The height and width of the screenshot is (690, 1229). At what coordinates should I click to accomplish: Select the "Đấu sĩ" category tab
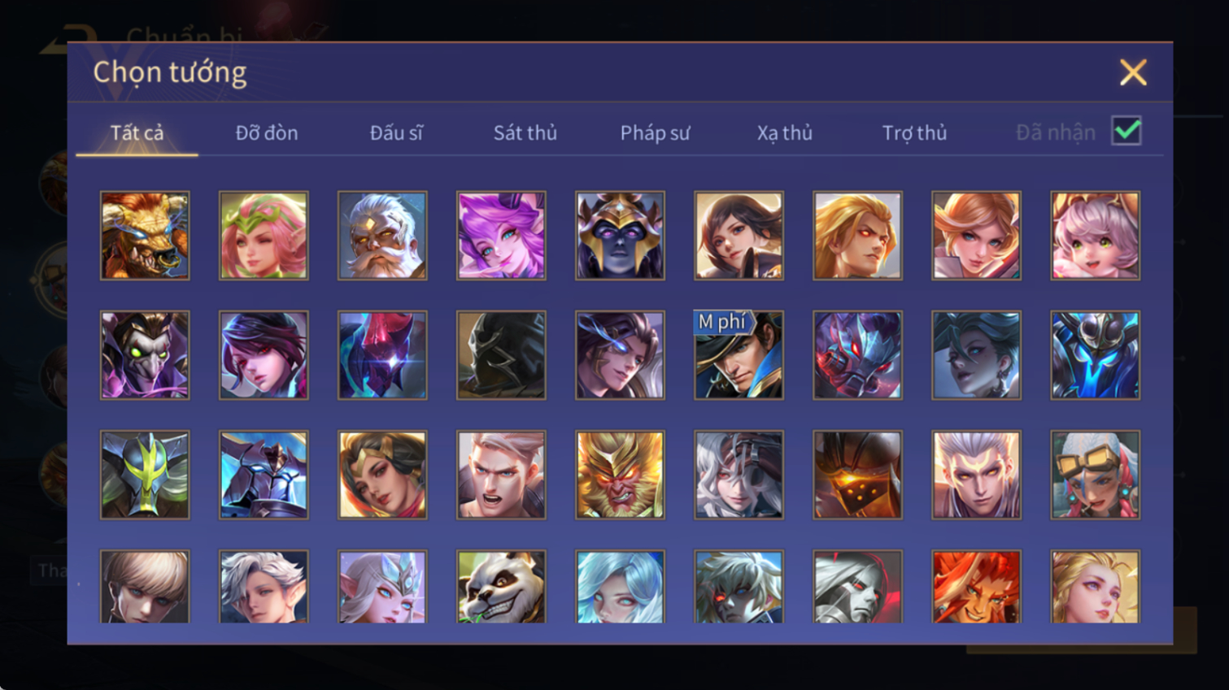396,132
